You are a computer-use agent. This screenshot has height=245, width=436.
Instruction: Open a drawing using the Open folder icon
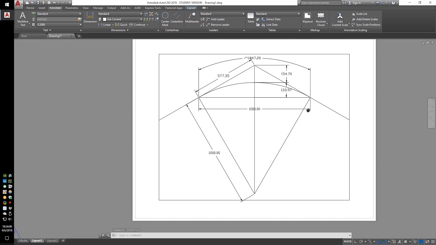(x=32, y=3)
